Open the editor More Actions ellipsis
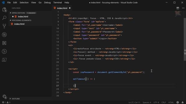Screen dimensions: 186x104 coord(183,8)
